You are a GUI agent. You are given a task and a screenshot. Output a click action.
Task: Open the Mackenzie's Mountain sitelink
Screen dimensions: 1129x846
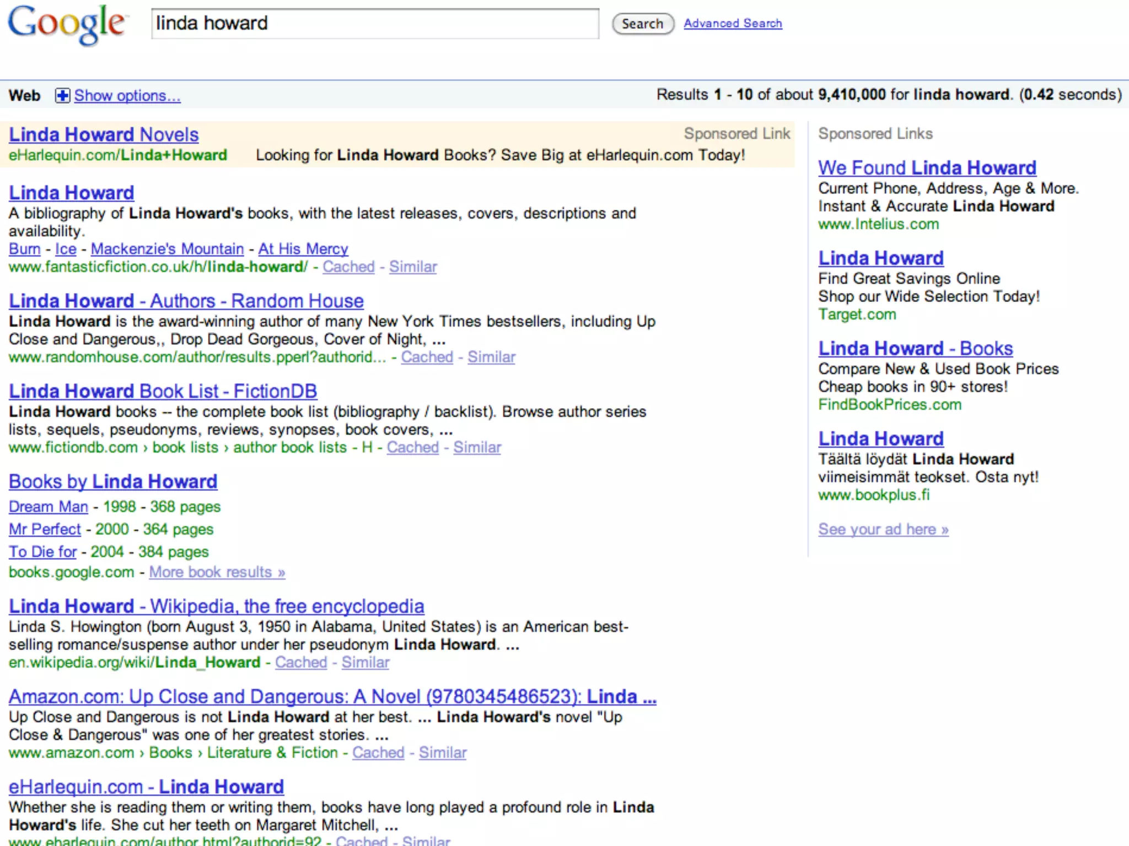[167, 249]
